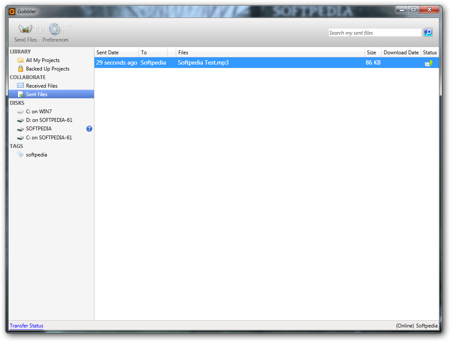Click the COLLABORATE section heading
This screenshot has width=451, height=342.
coord(28,77)
